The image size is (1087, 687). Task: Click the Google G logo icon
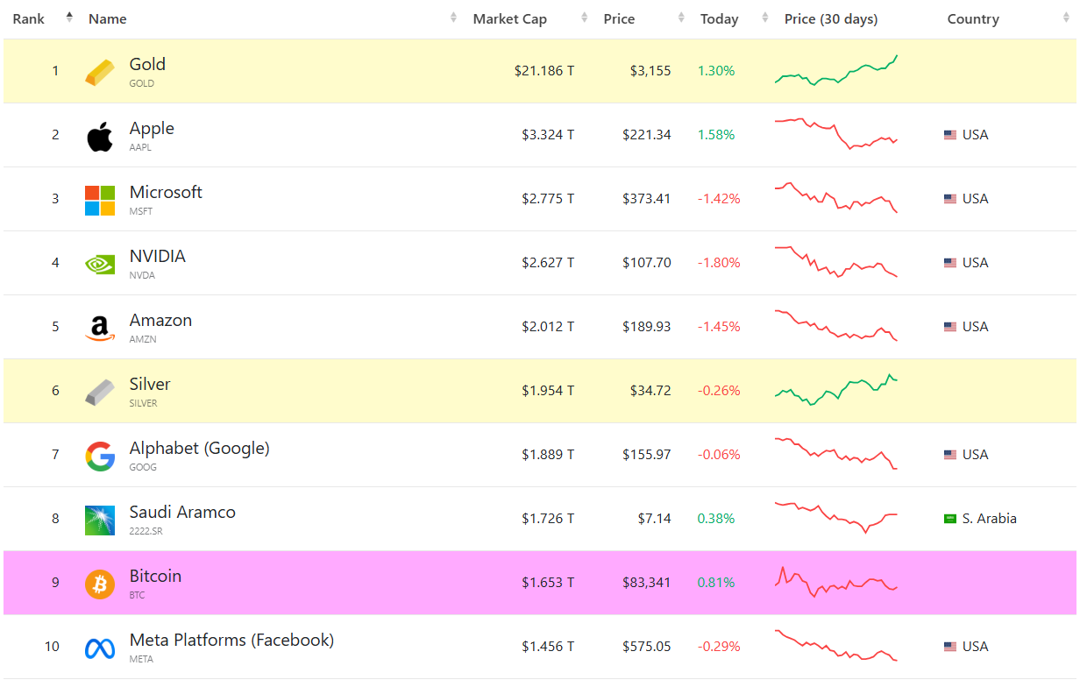pyautogui.click(x=100, y=456)
